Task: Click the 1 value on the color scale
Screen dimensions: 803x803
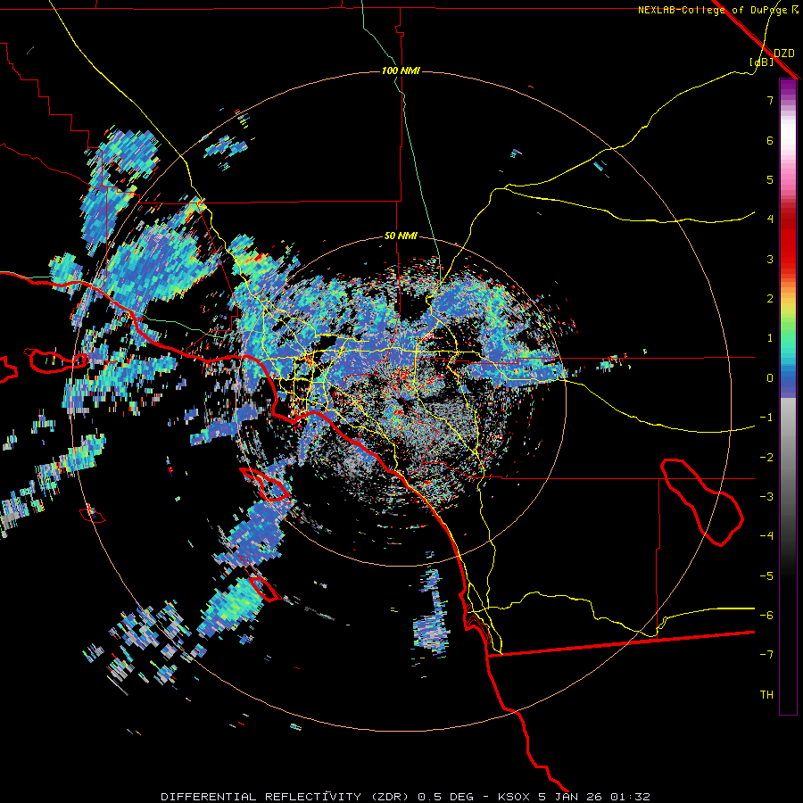Action: click(770, 338)
